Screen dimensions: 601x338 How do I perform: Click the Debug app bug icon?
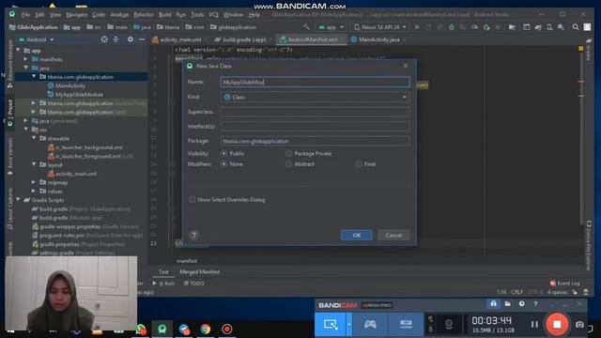click(x=452, y=27)
